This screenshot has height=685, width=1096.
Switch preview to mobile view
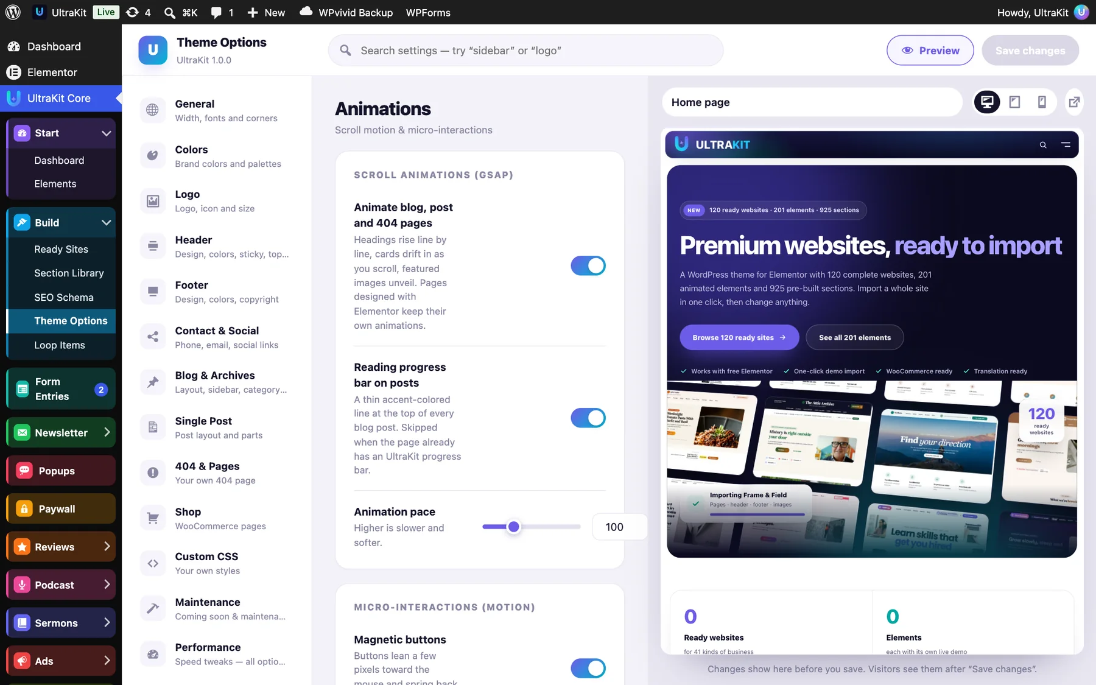[1042, 102]
